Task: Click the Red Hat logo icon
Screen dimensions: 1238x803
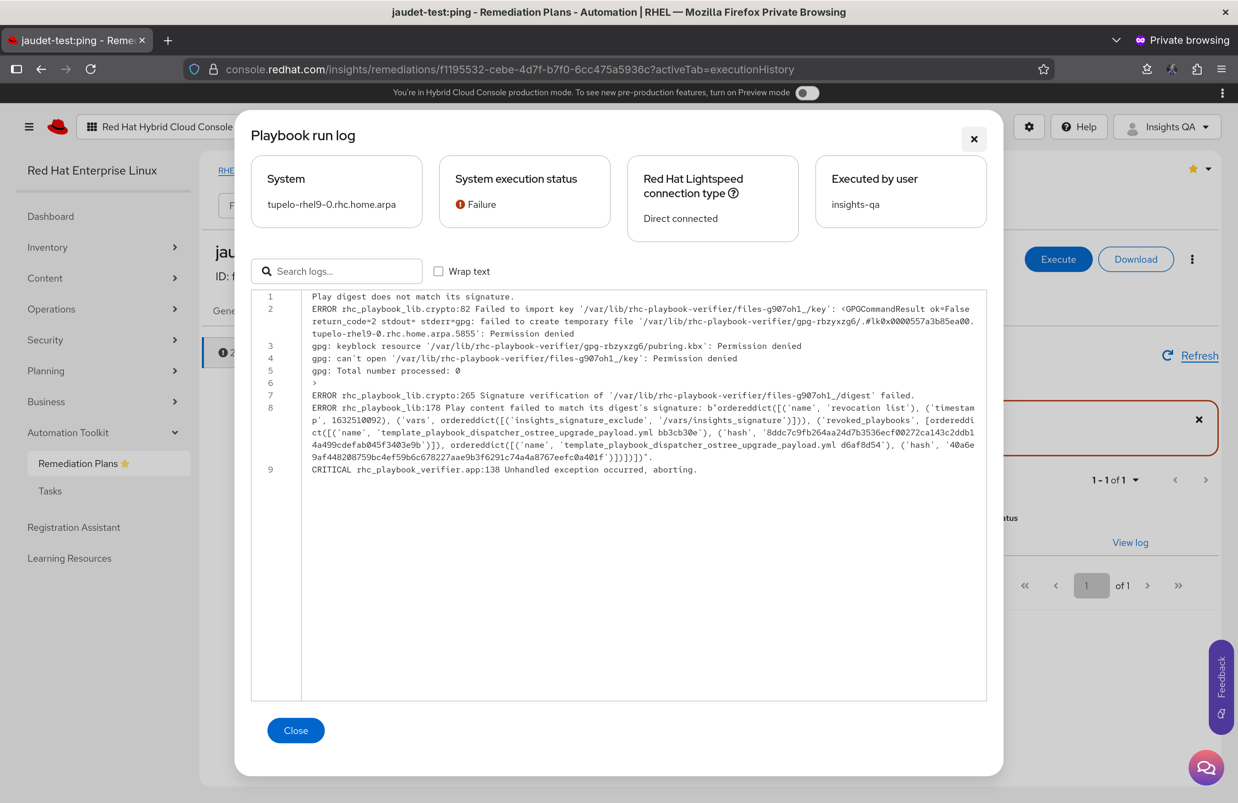Action: pyautogui.click(x=58, y=127)
